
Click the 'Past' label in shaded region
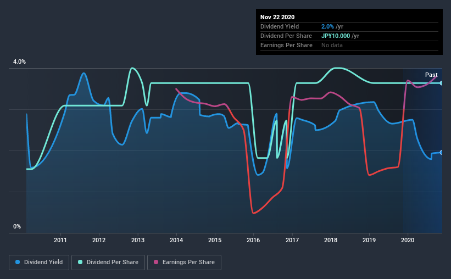coord(431,75)
